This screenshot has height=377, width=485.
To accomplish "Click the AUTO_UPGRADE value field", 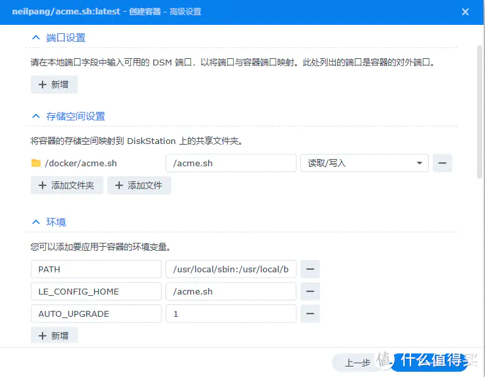I will [231, 314].
